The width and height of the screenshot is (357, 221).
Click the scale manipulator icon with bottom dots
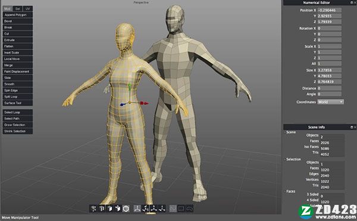[154, 208]
